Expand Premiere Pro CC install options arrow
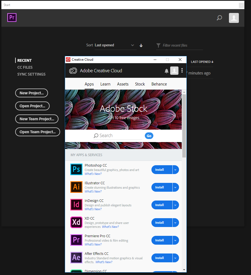This screenshot has height=275, width=251. (x=176, y=240)
